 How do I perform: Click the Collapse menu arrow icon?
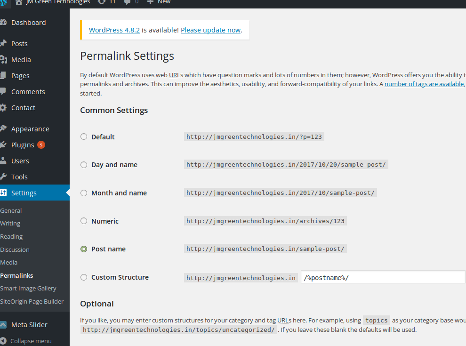(x=3, y=341)
